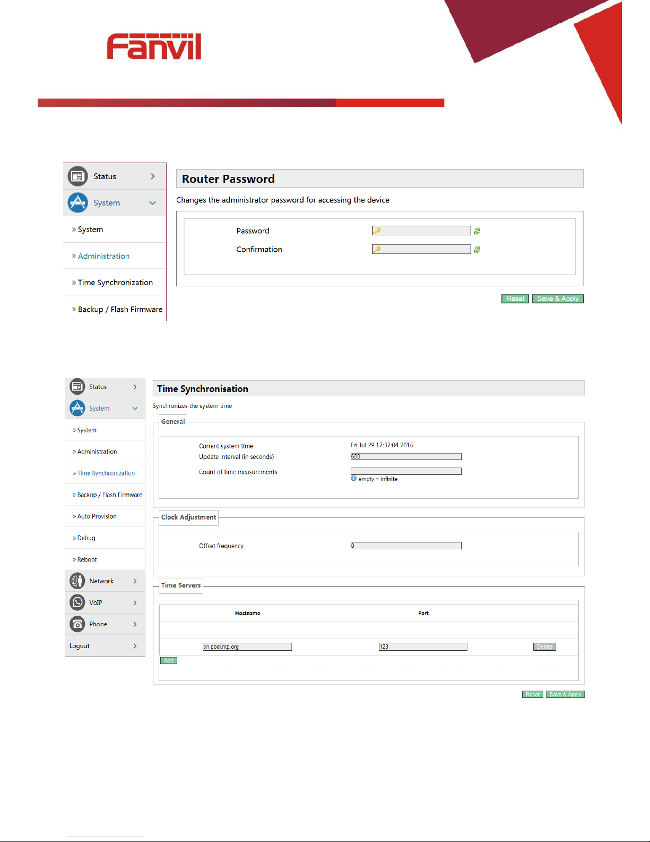Viewport: 650px width, 842px height.
Task: Click the 'Clock Adjustment' section label
Action: 189,517
